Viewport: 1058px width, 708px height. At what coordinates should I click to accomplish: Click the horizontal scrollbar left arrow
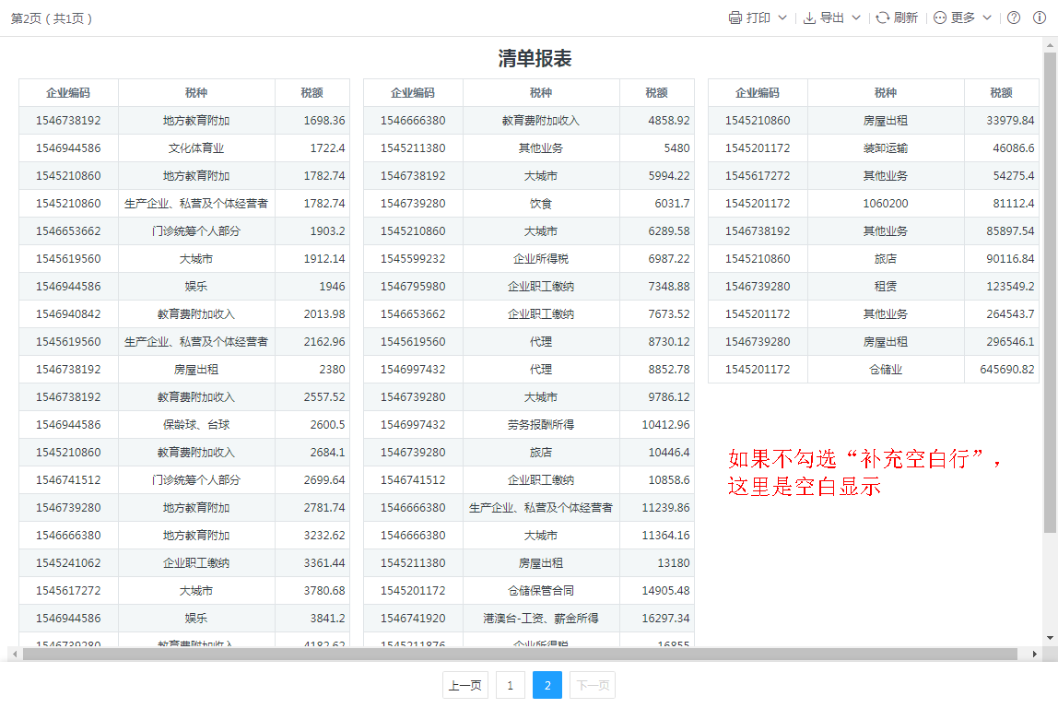13,654
